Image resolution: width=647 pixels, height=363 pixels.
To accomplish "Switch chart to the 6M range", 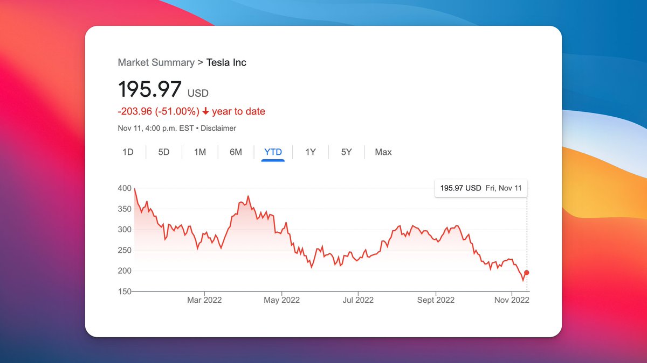I will pos(236,152).
